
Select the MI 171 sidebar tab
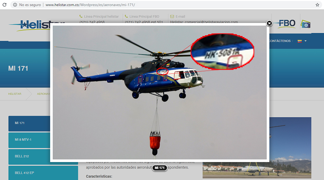pyautogui.click(x=29, y=123)
